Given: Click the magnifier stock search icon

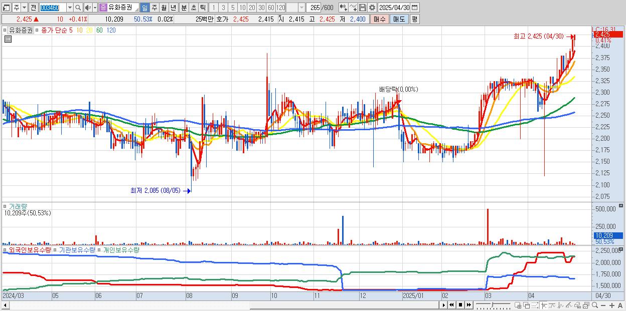Looking at the screenshot, I should 78,8.
